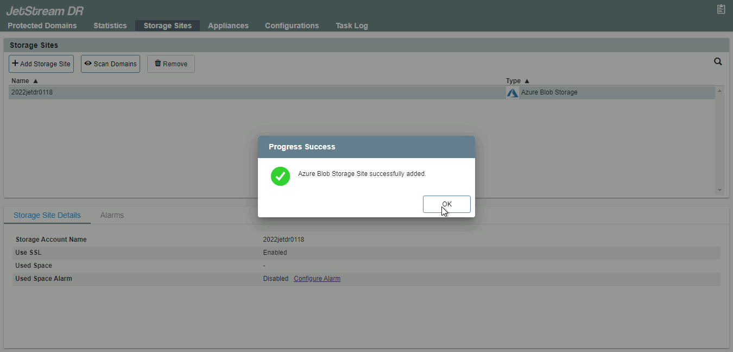Click the Add Storage Site button
733x352 pixels.
(x=41, y=64)
